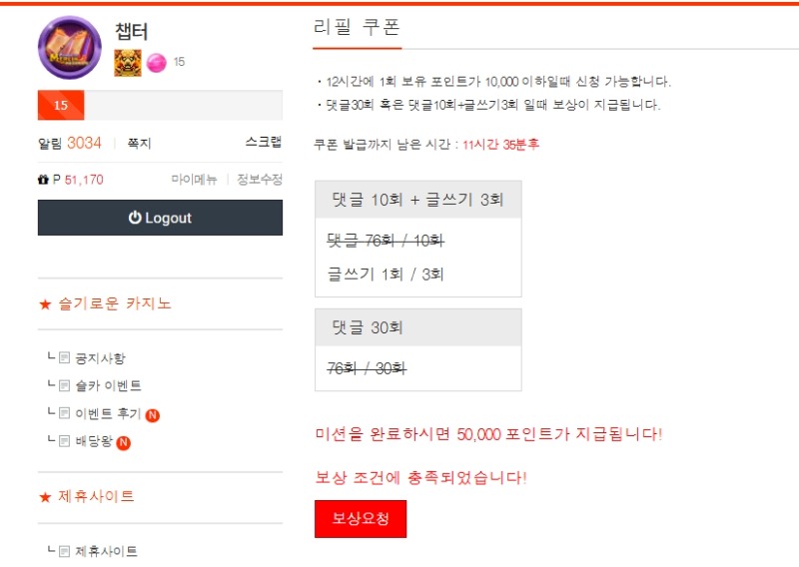
Task: Click the red N badge beside 배당왕
Action: tap(123, 442)
